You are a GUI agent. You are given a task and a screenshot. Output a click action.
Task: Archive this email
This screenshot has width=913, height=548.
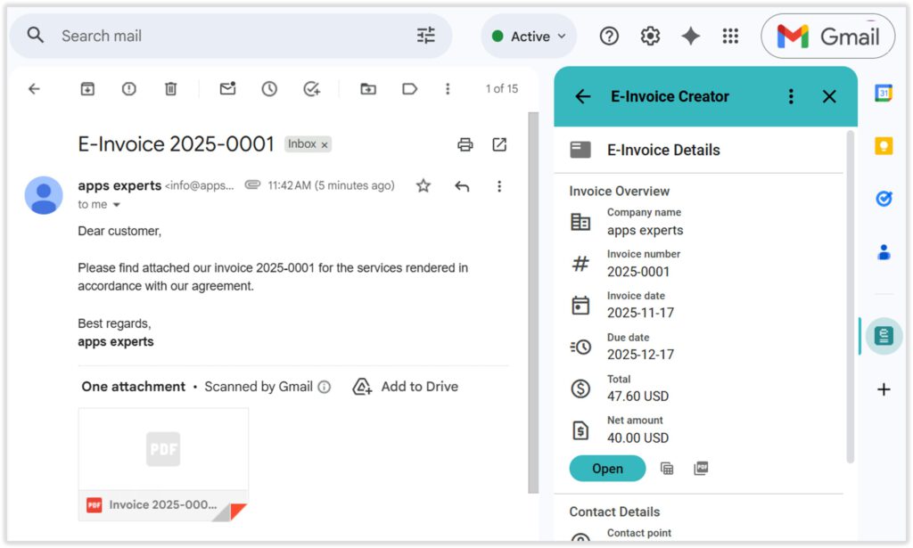click(x=87, y=88)
